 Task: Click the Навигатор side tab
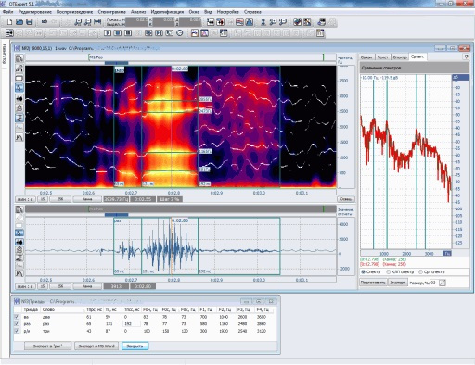pyautogui.click(x=4, y=54)
